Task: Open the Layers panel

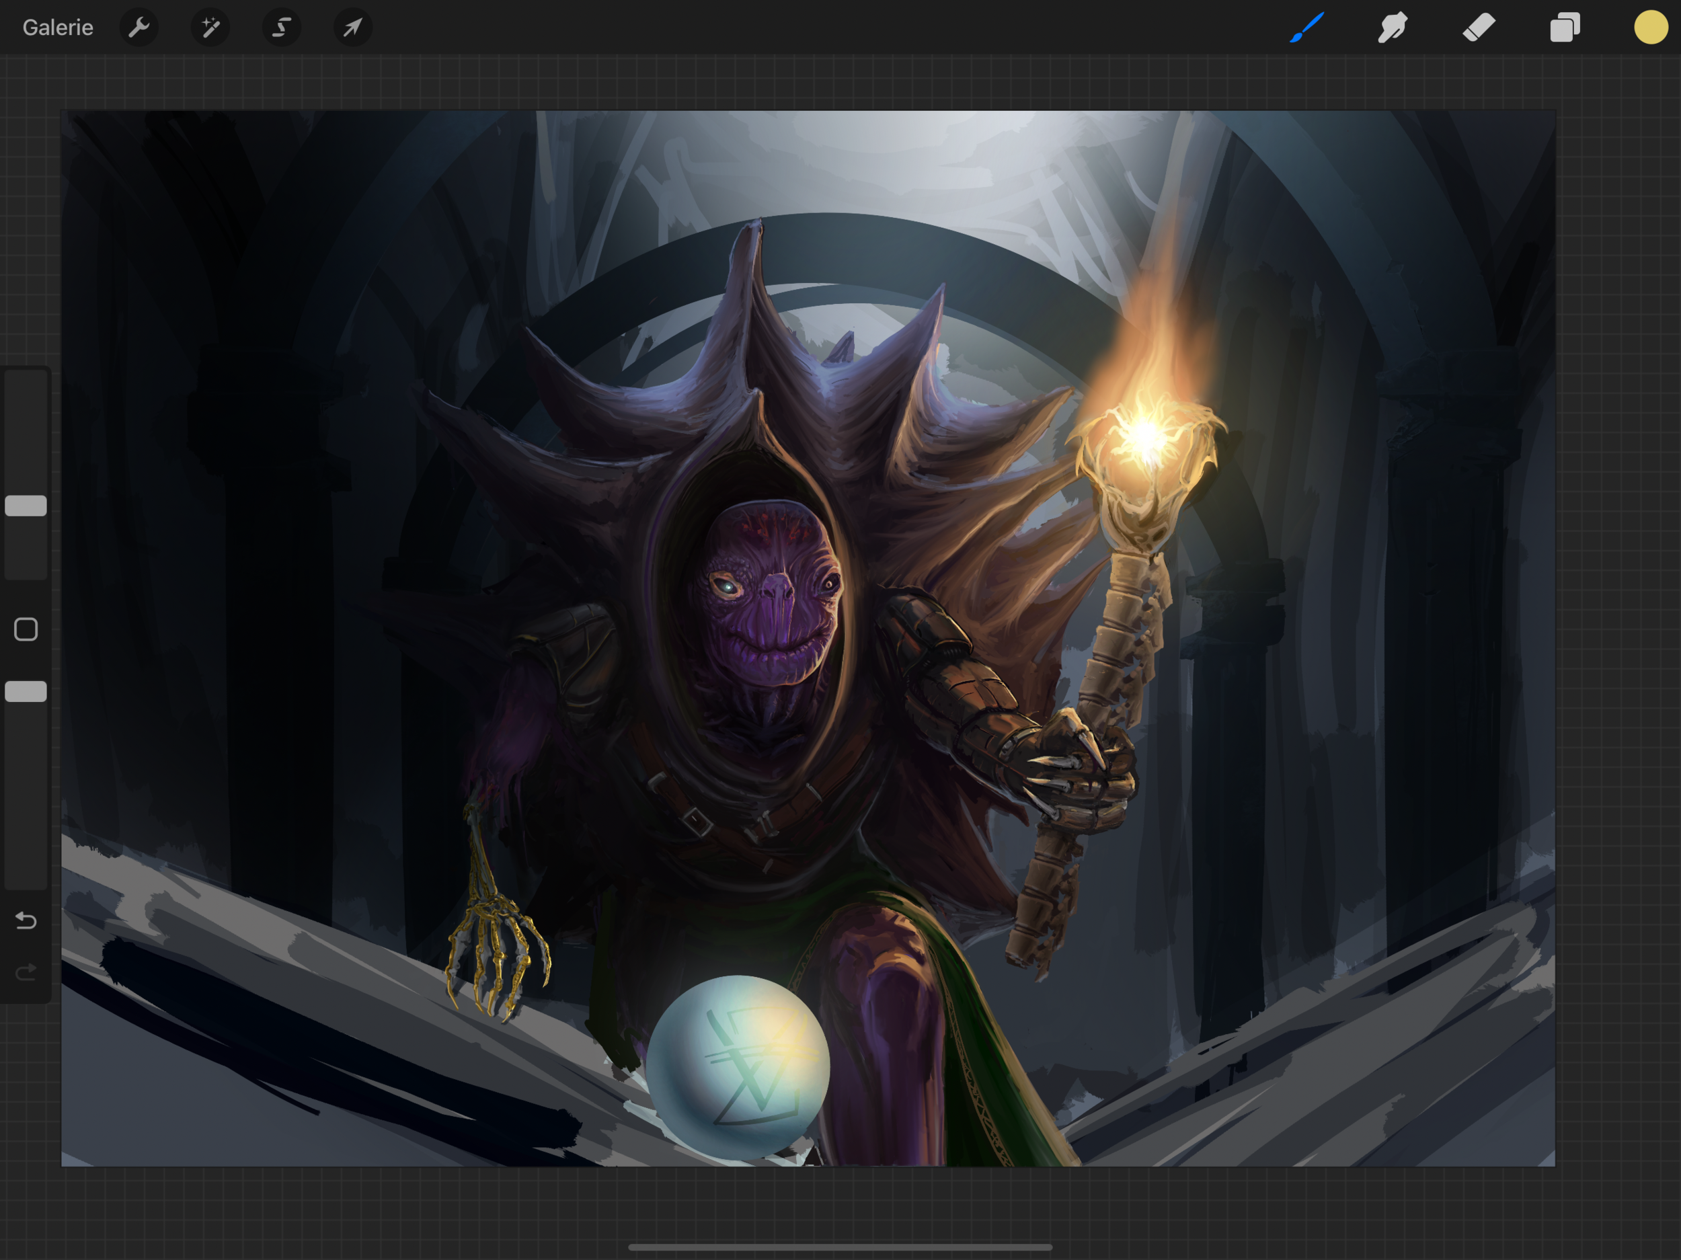Action: point(1565,28)
